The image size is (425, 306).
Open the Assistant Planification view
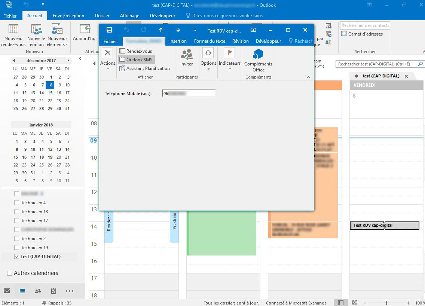click(x=145, y=68)
